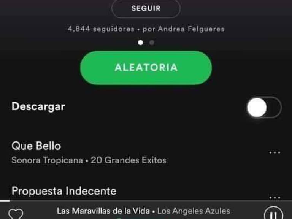Select the first page indicator dot

click(x=140, y=43)
